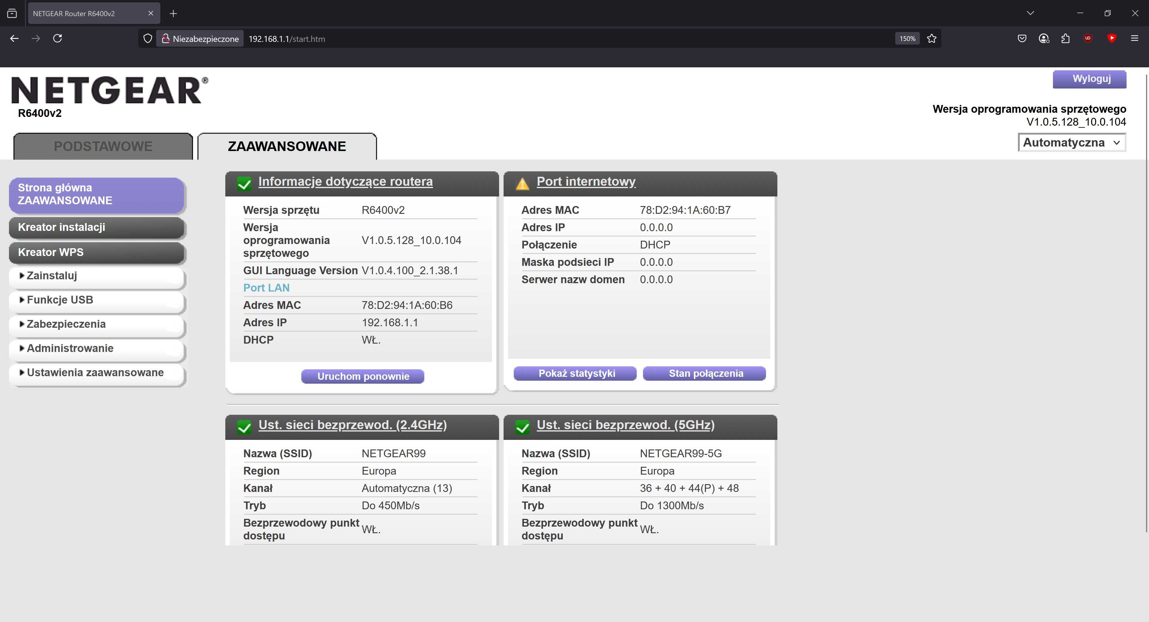Click Do 450Mb/s mode value
This screenshot has height=622, width=1149.
tap(390, 506)
